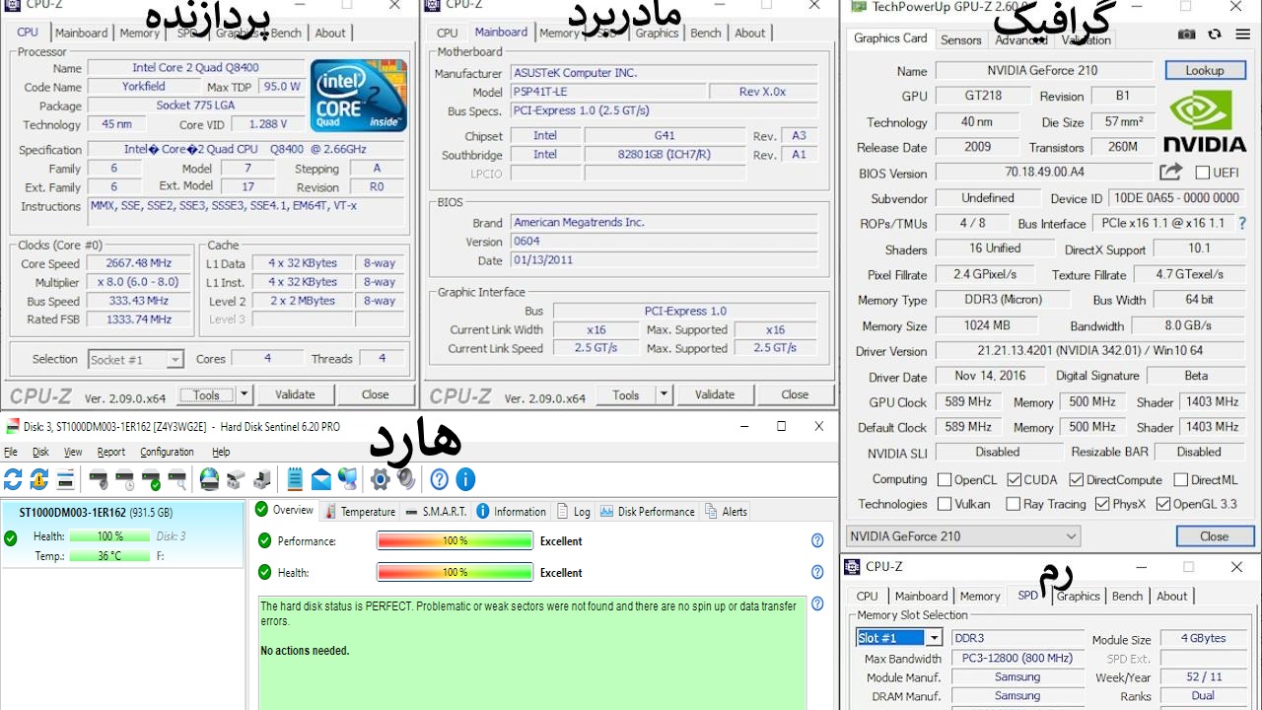Toggle the Vulkan checkbox
This screenshot has height=710, width=1262.
click(x=945, y=504)
